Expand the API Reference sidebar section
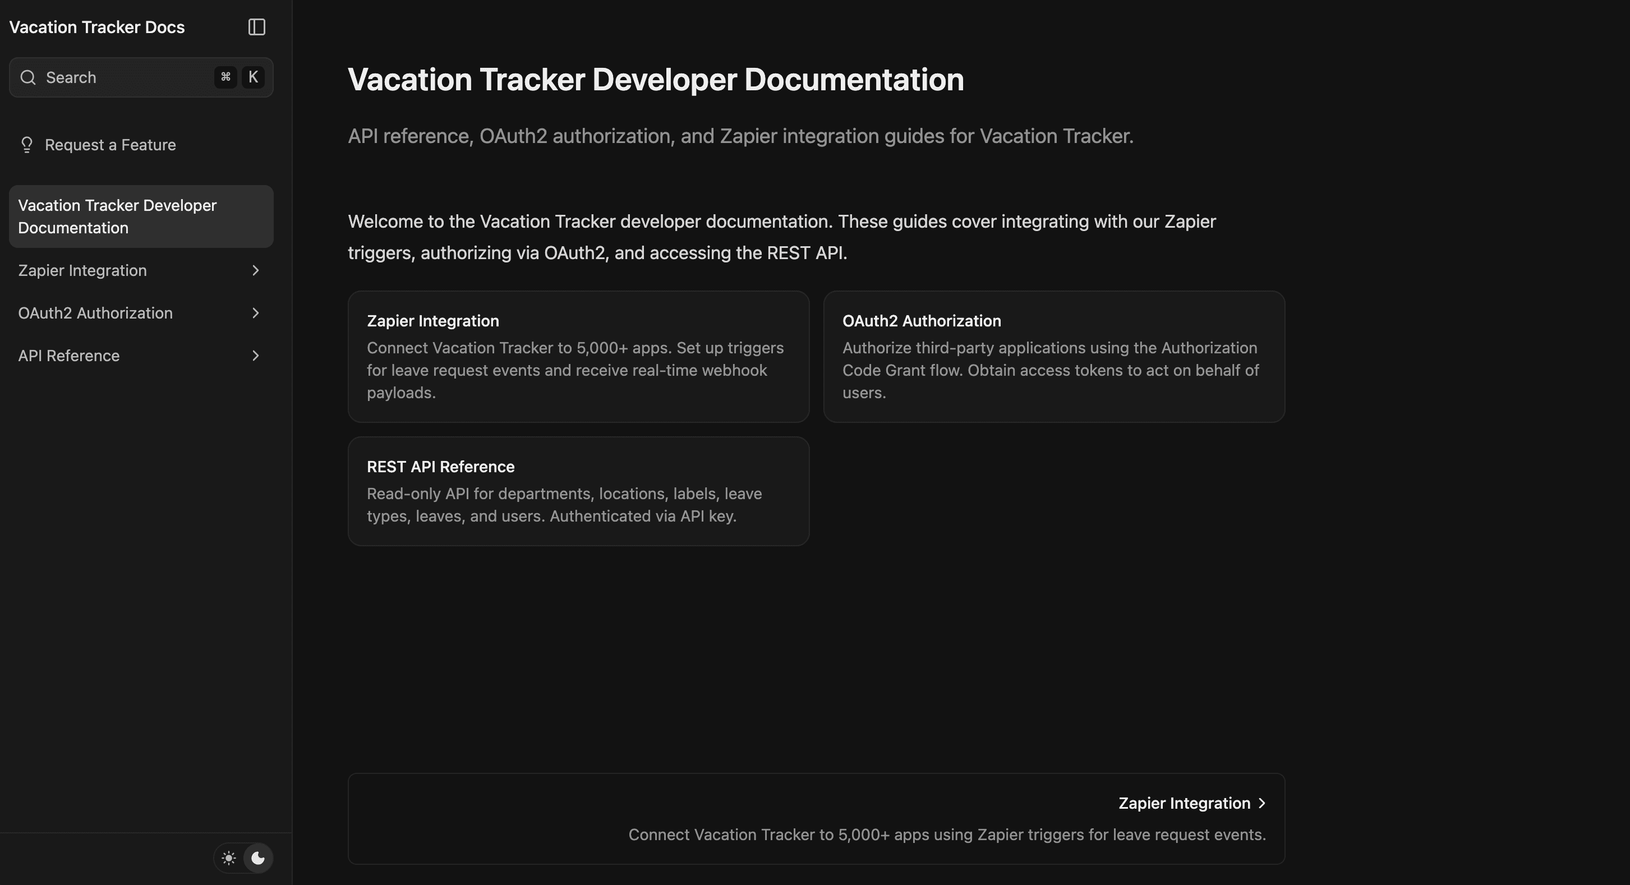 255,355
